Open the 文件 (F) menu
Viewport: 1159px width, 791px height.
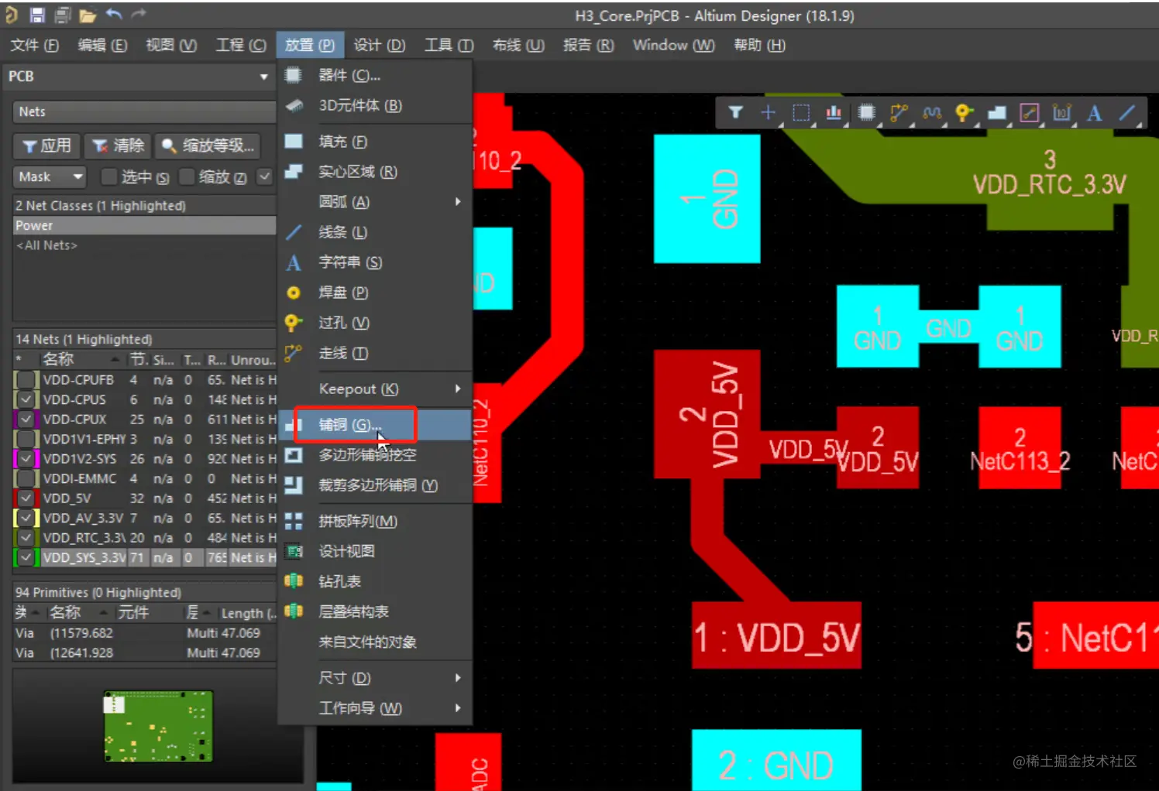[35, 45]
